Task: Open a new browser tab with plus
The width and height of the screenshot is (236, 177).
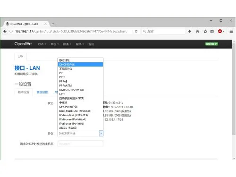Action: point(53,24)
